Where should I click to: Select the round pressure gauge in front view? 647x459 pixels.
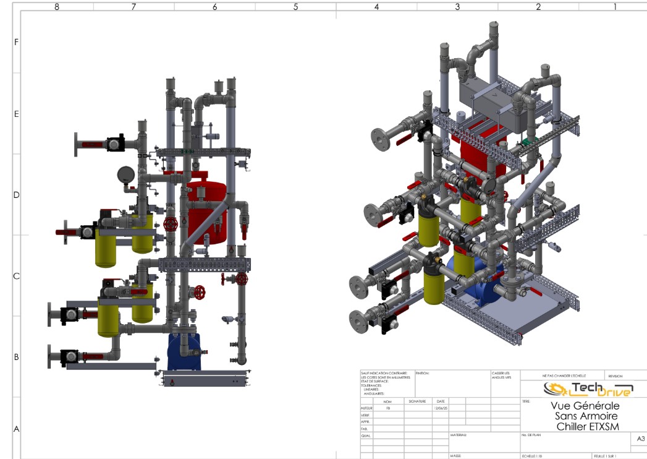125,175
